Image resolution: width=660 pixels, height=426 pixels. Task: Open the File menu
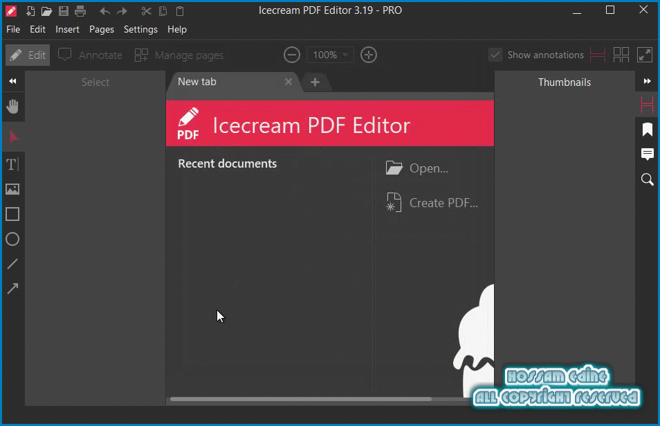pyautogui.click(x=13, y=30)
